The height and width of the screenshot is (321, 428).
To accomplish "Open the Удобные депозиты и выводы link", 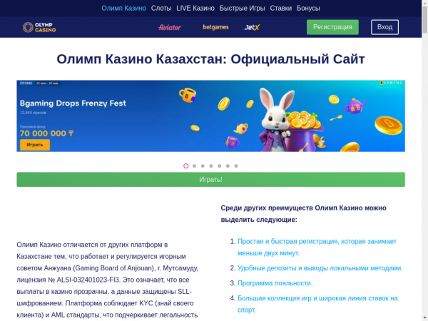I will pos(320,268).
